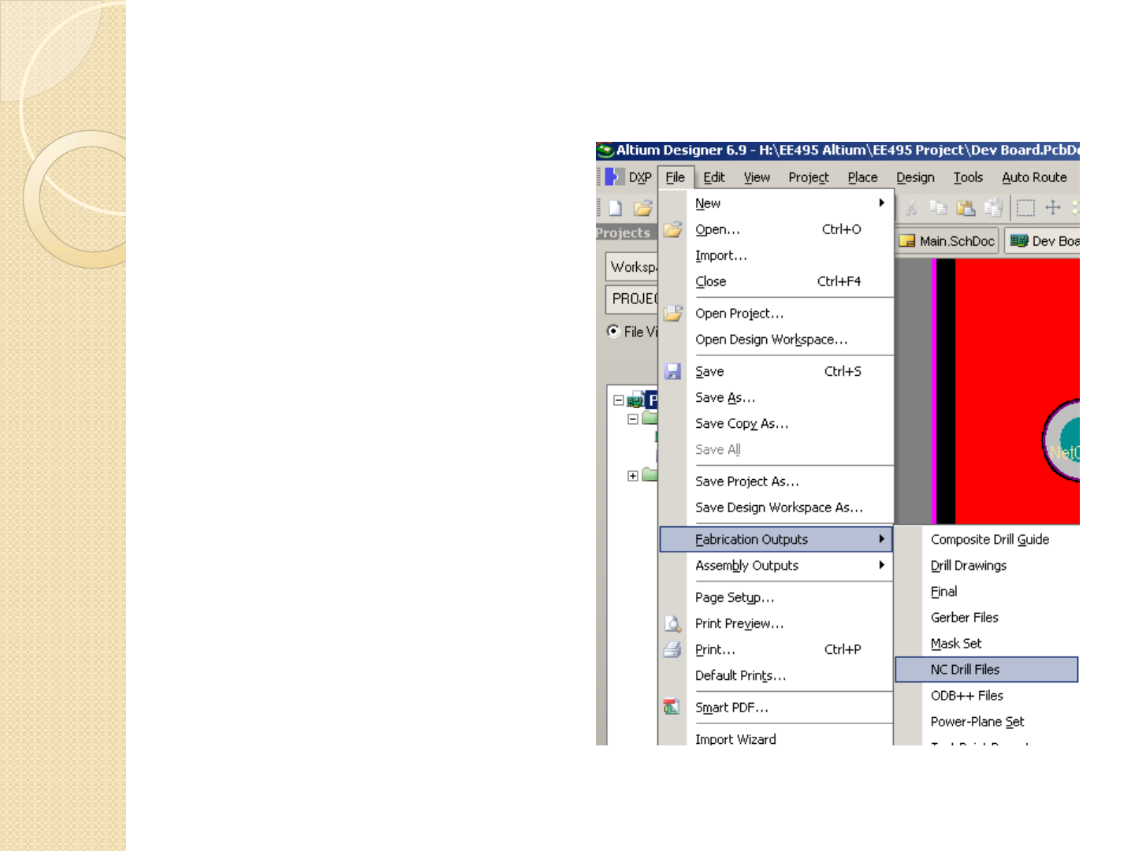Select Gerber Files output

pyautogui.click(x=987, y=618)
